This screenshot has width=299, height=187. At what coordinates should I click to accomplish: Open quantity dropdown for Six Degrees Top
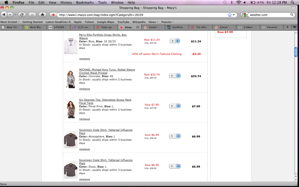175,106
